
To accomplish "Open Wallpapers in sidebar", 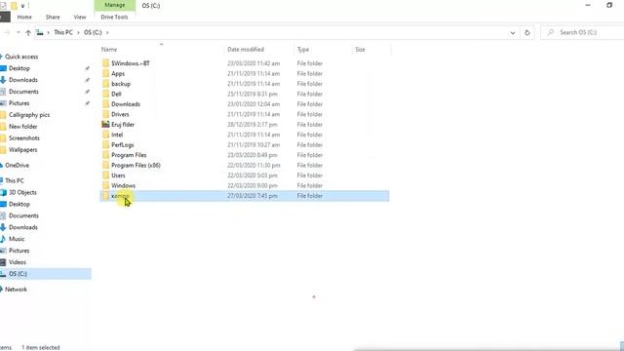I will (22, 149).
